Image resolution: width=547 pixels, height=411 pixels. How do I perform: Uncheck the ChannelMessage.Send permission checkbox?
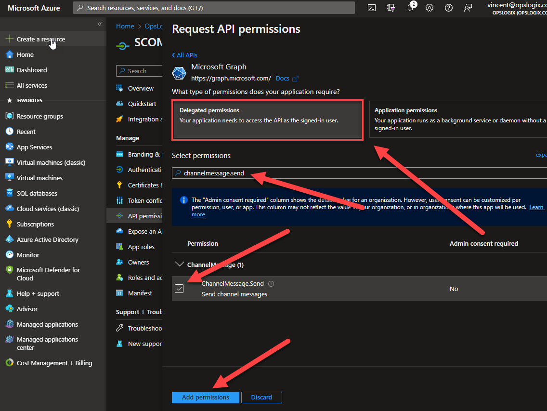179,289
